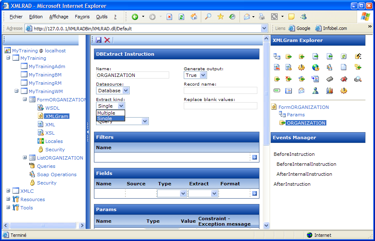The image size is (375, 241).
Task: Open the Favoris menu
Action: click(x=82, y=17)
